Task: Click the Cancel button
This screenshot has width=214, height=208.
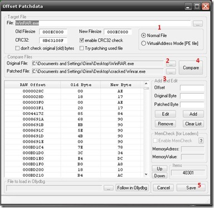Action: (163, 188)
